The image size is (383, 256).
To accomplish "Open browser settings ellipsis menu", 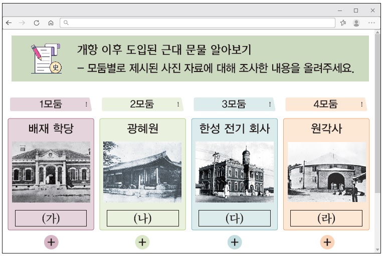I will pos(371,22).
